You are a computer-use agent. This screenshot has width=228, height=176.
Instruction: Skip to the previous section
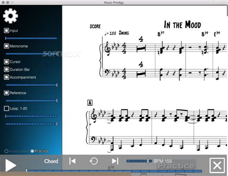pyautogui.click(x=72, y=161)
